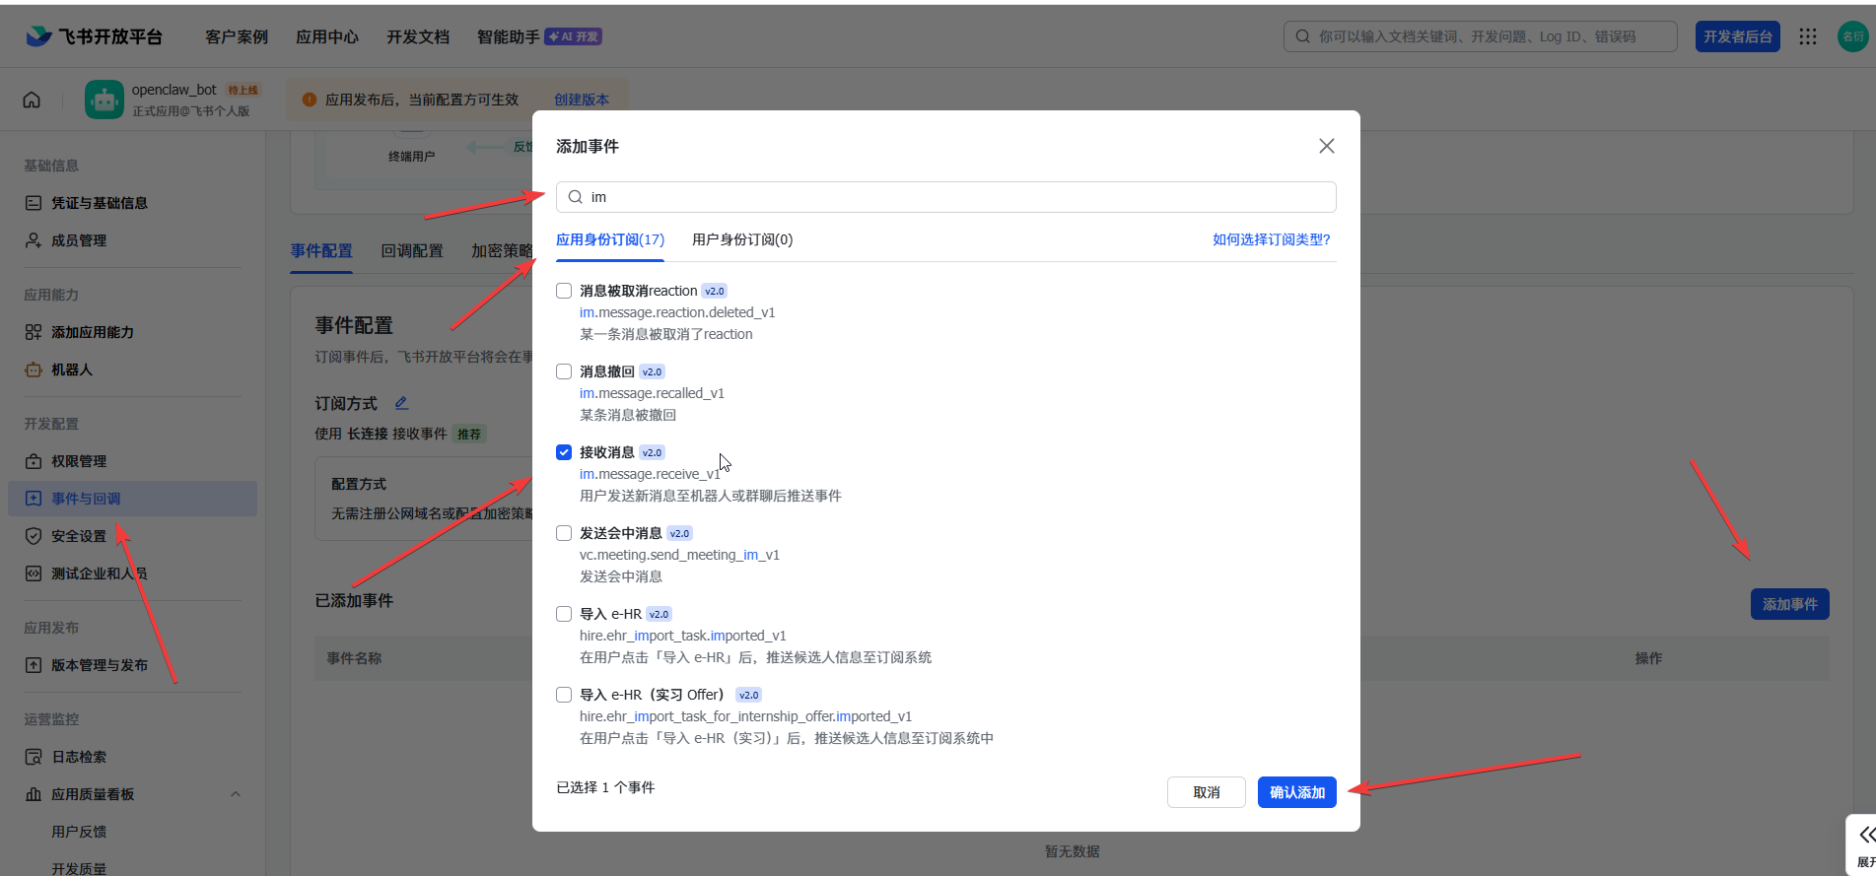Click the openclaw_bot robot app icon
This screenshot has height=876, width=1876.
[x=104, y=100]
